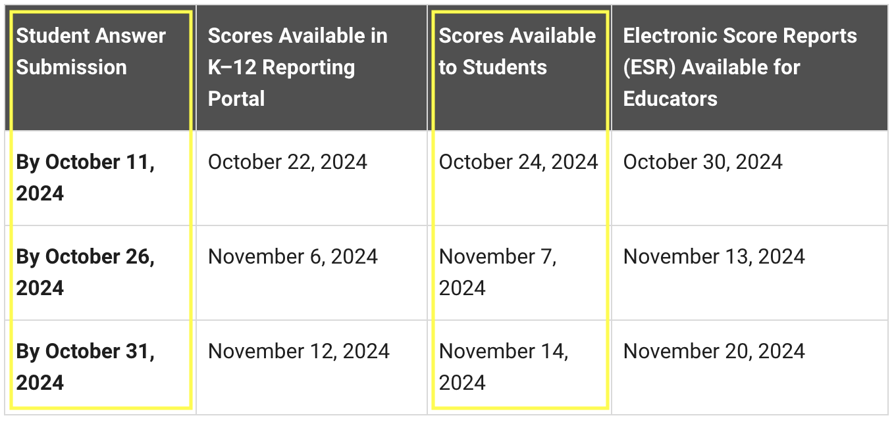This screenshot has width=894, height=422.
Task: Select the November 7, 2024 student score date
Action: click(x=498, y=272)
